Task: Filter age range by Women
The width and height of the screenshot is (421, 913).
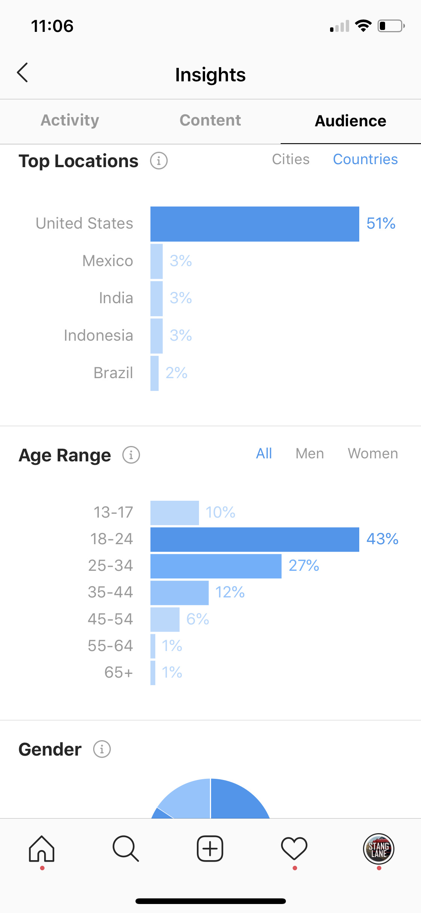Action: click(373, 454)
